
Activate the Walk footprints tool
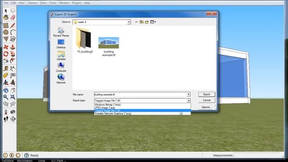coord(6,119)
